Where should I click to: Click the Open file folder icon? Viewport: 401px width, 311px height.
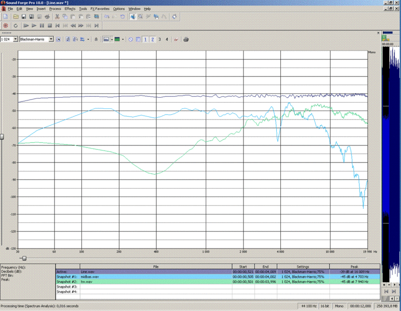[15, 16]
